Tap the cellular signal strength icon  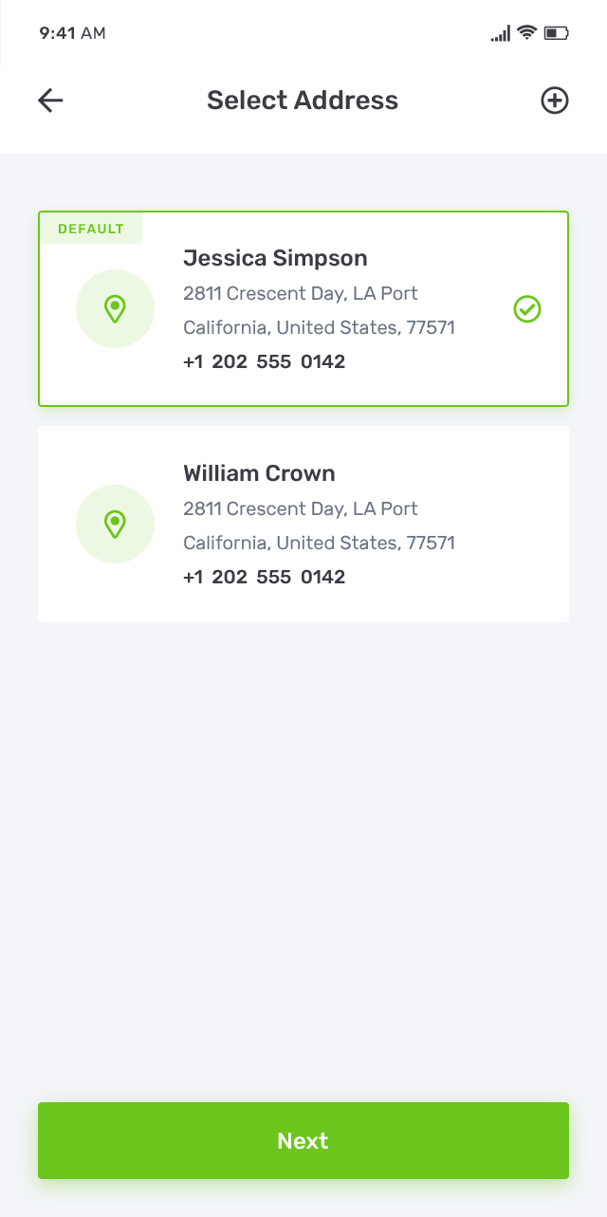click(x=498, y=32)
